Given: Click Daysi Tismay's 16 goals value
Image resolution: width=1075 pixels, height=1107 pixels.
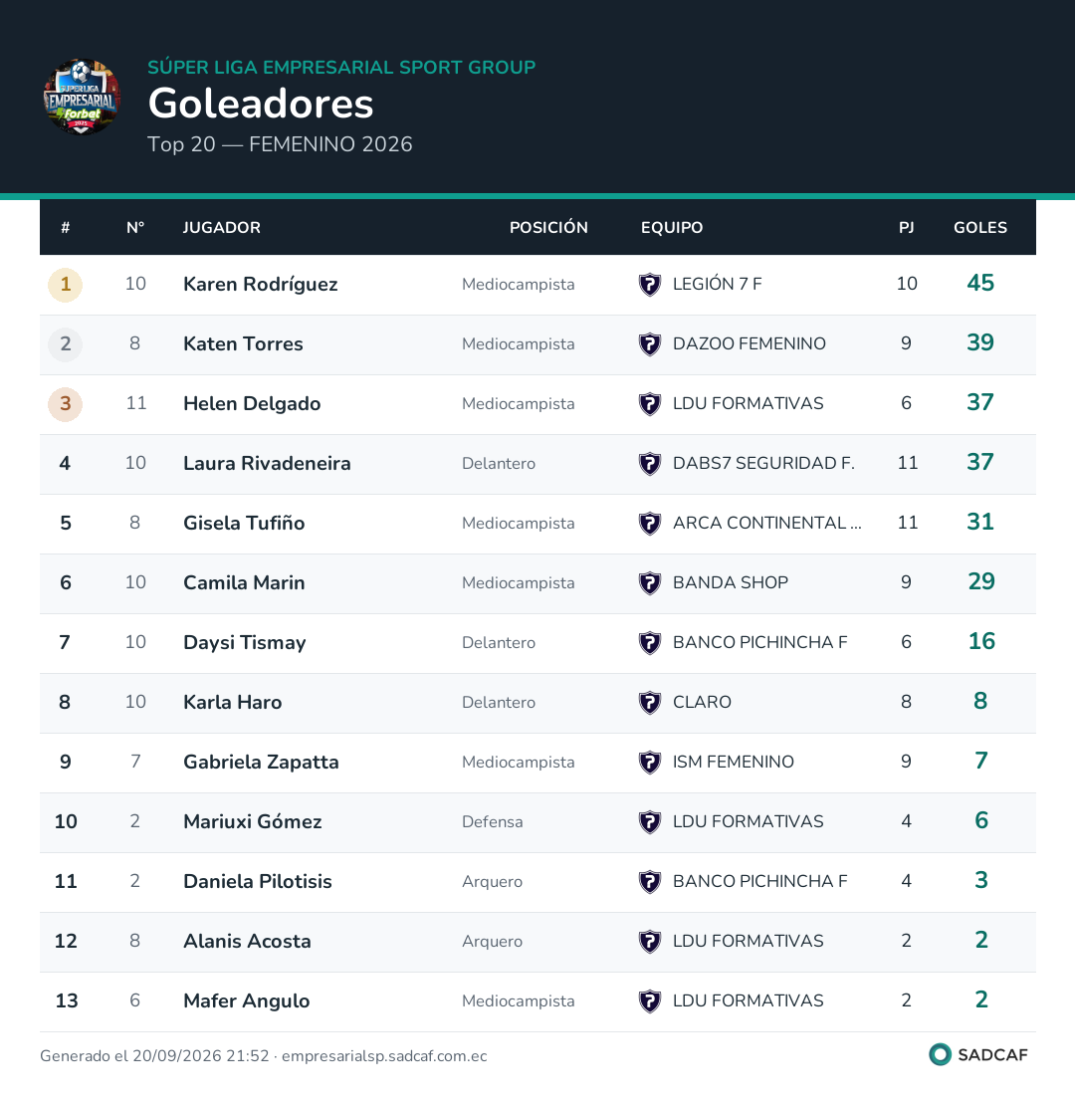Looking at the screenshot, I should click(x=981, y=642).
